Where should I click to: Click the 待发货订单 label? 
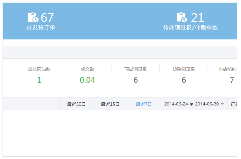coord(41,28)
